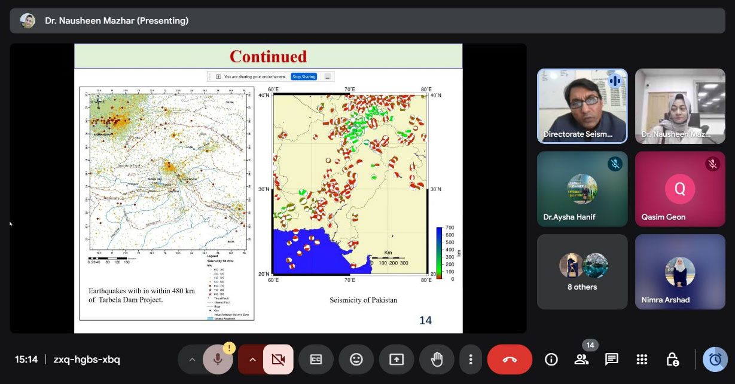
Task: Open meeting details info icon
Action: click(x=551, y=360)
